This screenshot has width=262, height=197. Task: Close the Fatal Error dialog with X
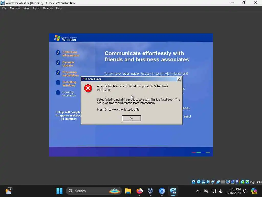pos(179,79)
